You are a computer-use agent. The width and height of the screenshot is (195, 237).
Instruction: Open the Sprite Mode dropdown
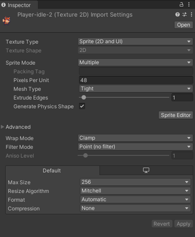tap(135, 62)
